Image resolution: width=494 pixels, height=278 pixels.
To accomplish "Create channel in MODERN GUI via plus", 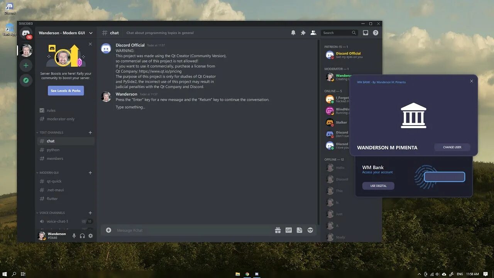I will (x=90, y=173).
